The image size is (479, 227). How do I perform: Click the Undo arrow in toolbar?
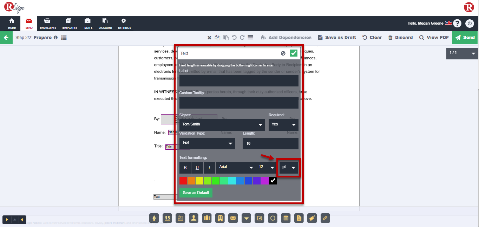click(x=234, y=38)
